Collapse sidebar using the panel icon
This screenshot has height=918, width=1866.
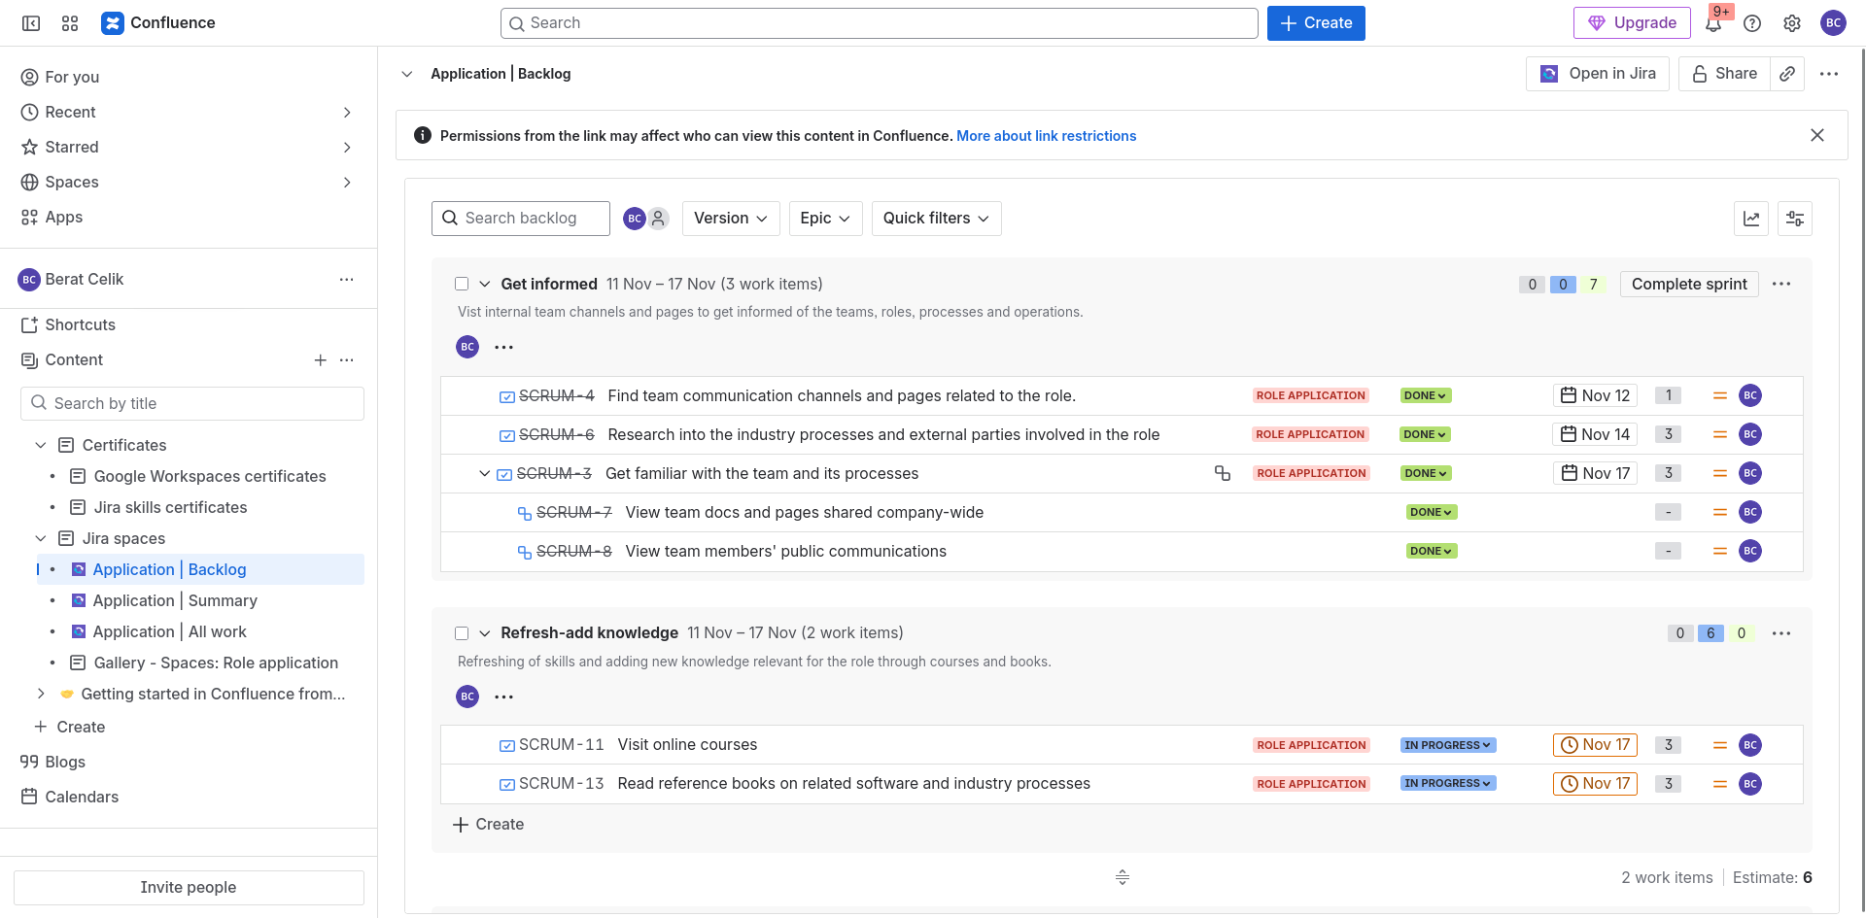pyautogui.click(x=31, y=23)
